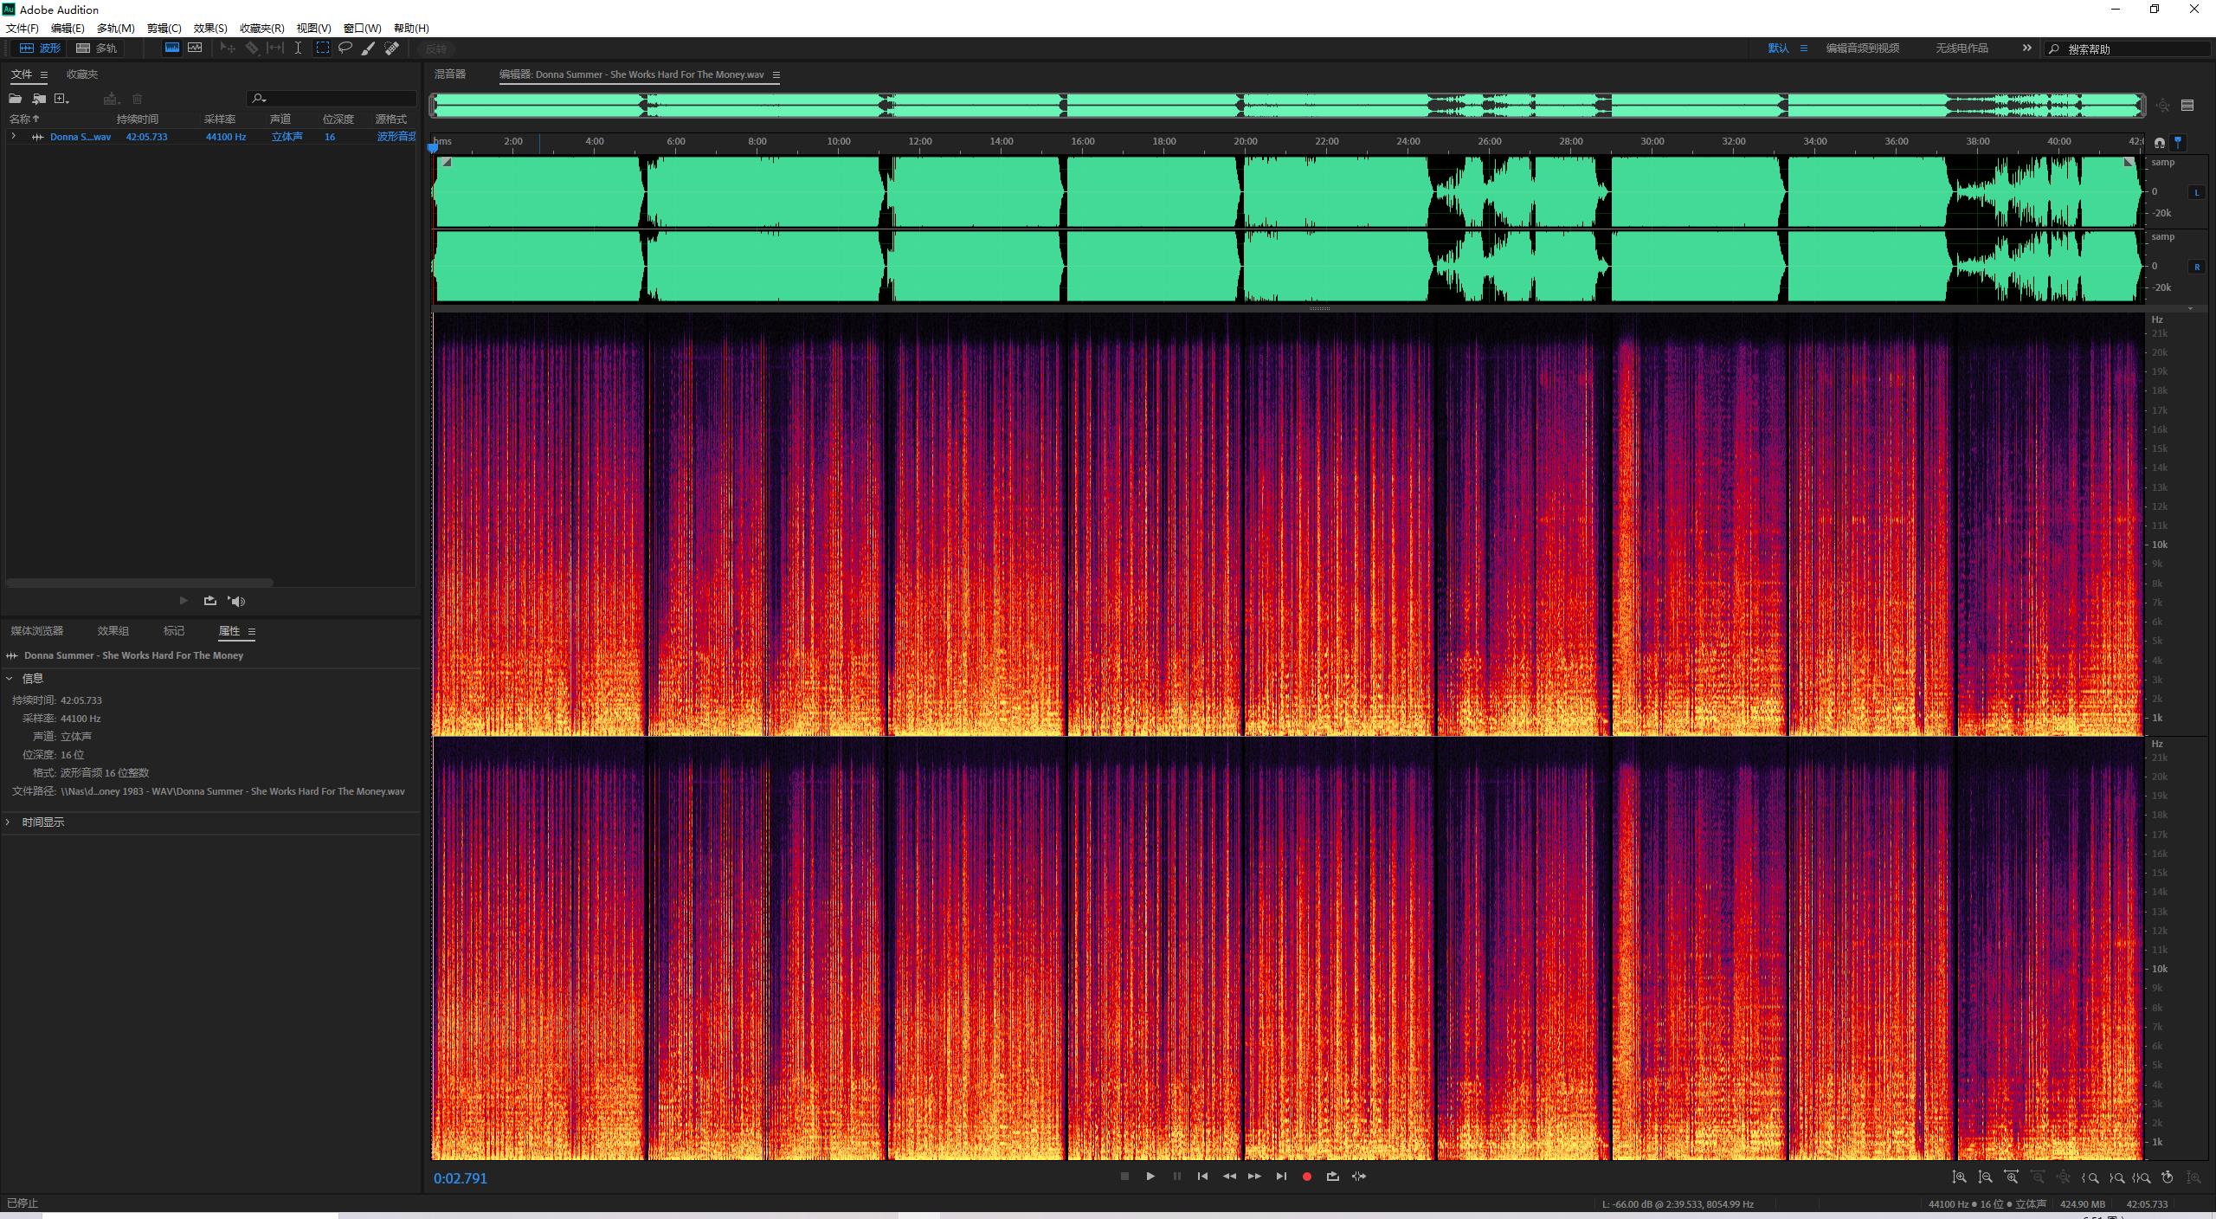Click the Zoom In Amplitude icon
2216x1219 pixels.
[x=1959, y=1177]
